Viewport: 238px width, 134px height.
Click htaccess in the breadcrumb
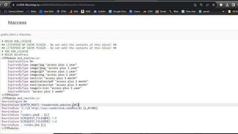[25, 35]
